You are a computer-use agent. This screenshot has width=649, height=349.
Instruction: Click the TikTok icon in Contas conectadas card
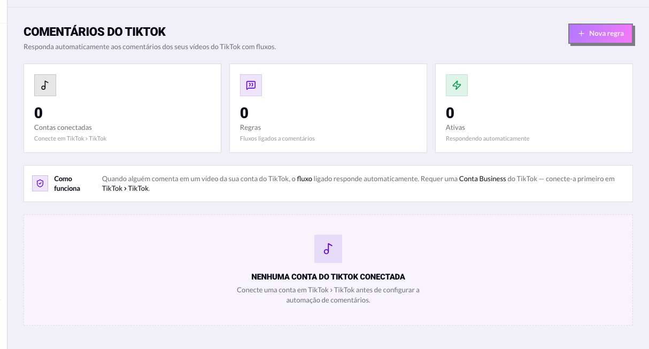(x=45, y=85)
